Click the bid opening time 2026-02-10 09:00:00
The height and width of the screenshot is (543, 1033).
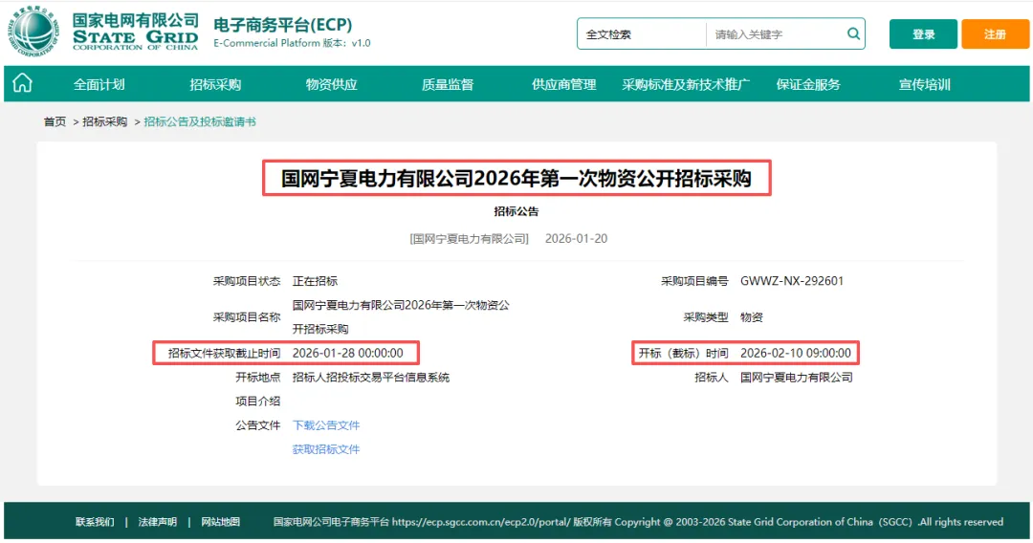click(796, 354)
